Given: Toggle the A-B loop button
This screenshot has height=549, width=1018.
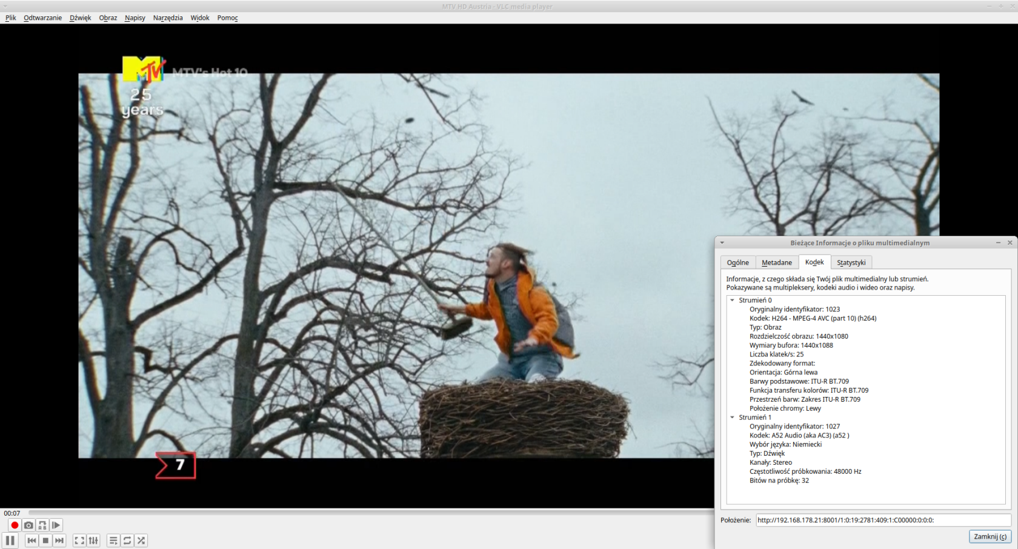Looking at the screenshot, I should pyautogui.click(x=42, y=525).
